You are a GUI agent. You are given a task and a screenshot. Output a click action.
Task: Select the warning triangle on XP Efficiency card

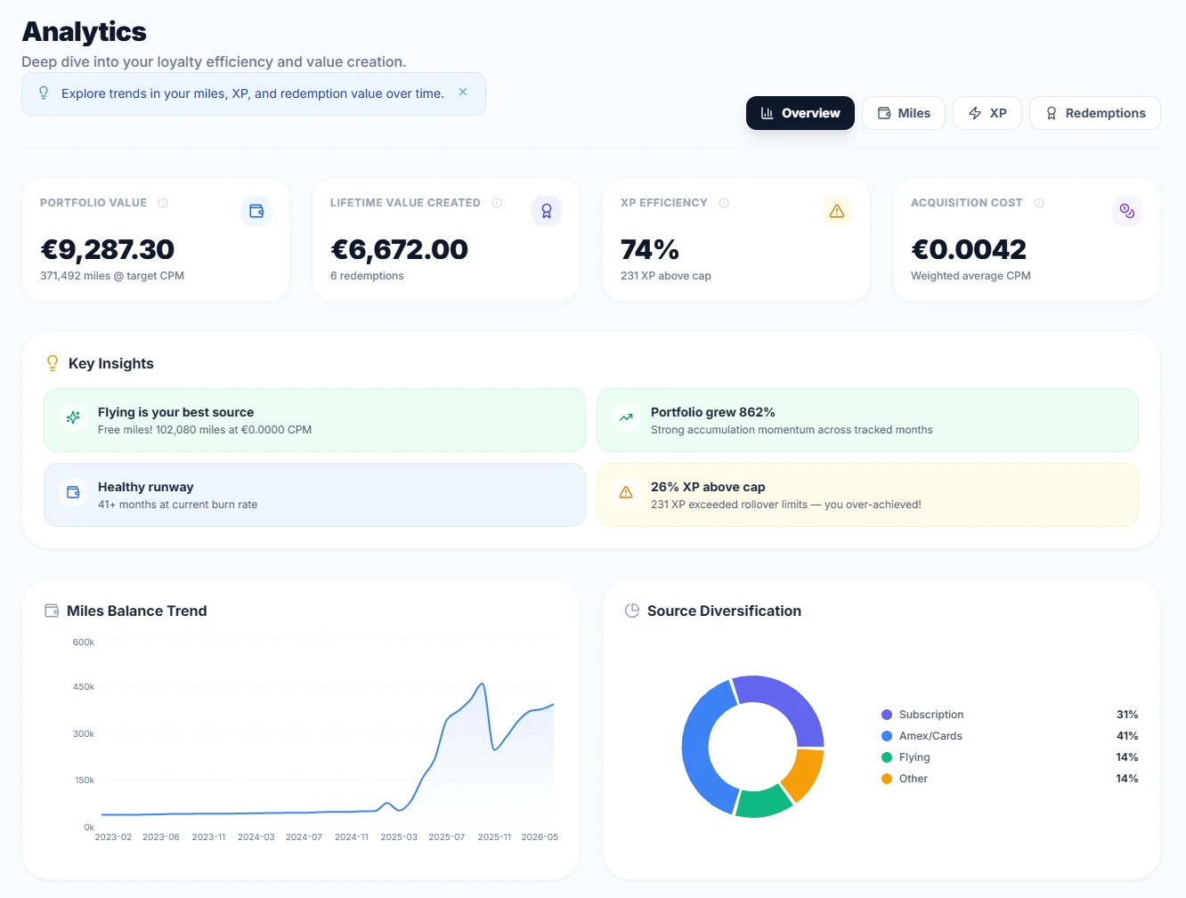pyautogui.click(x=837, y=211)
